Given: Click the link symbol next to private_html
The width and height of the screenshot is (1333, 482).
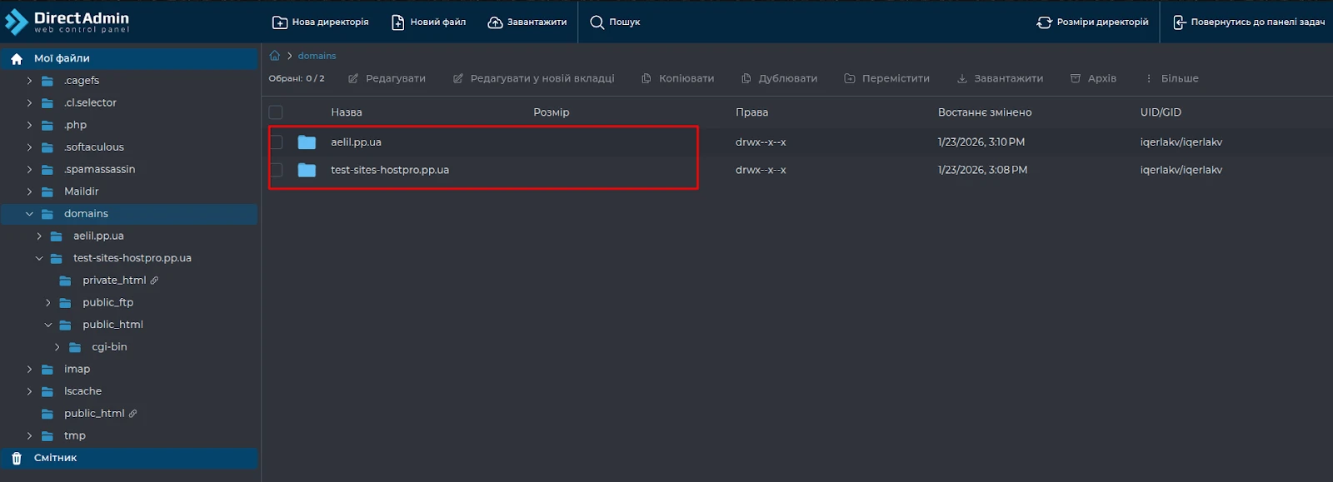Looking at the screenshot, I should [x=154, y=281].
